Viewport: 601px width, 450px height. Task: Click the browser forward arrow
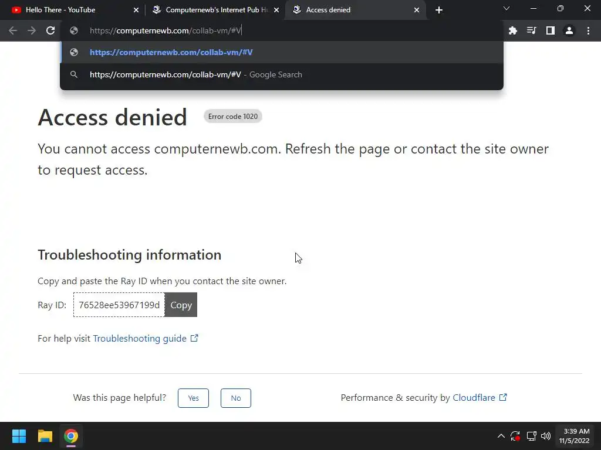[32, 30]
